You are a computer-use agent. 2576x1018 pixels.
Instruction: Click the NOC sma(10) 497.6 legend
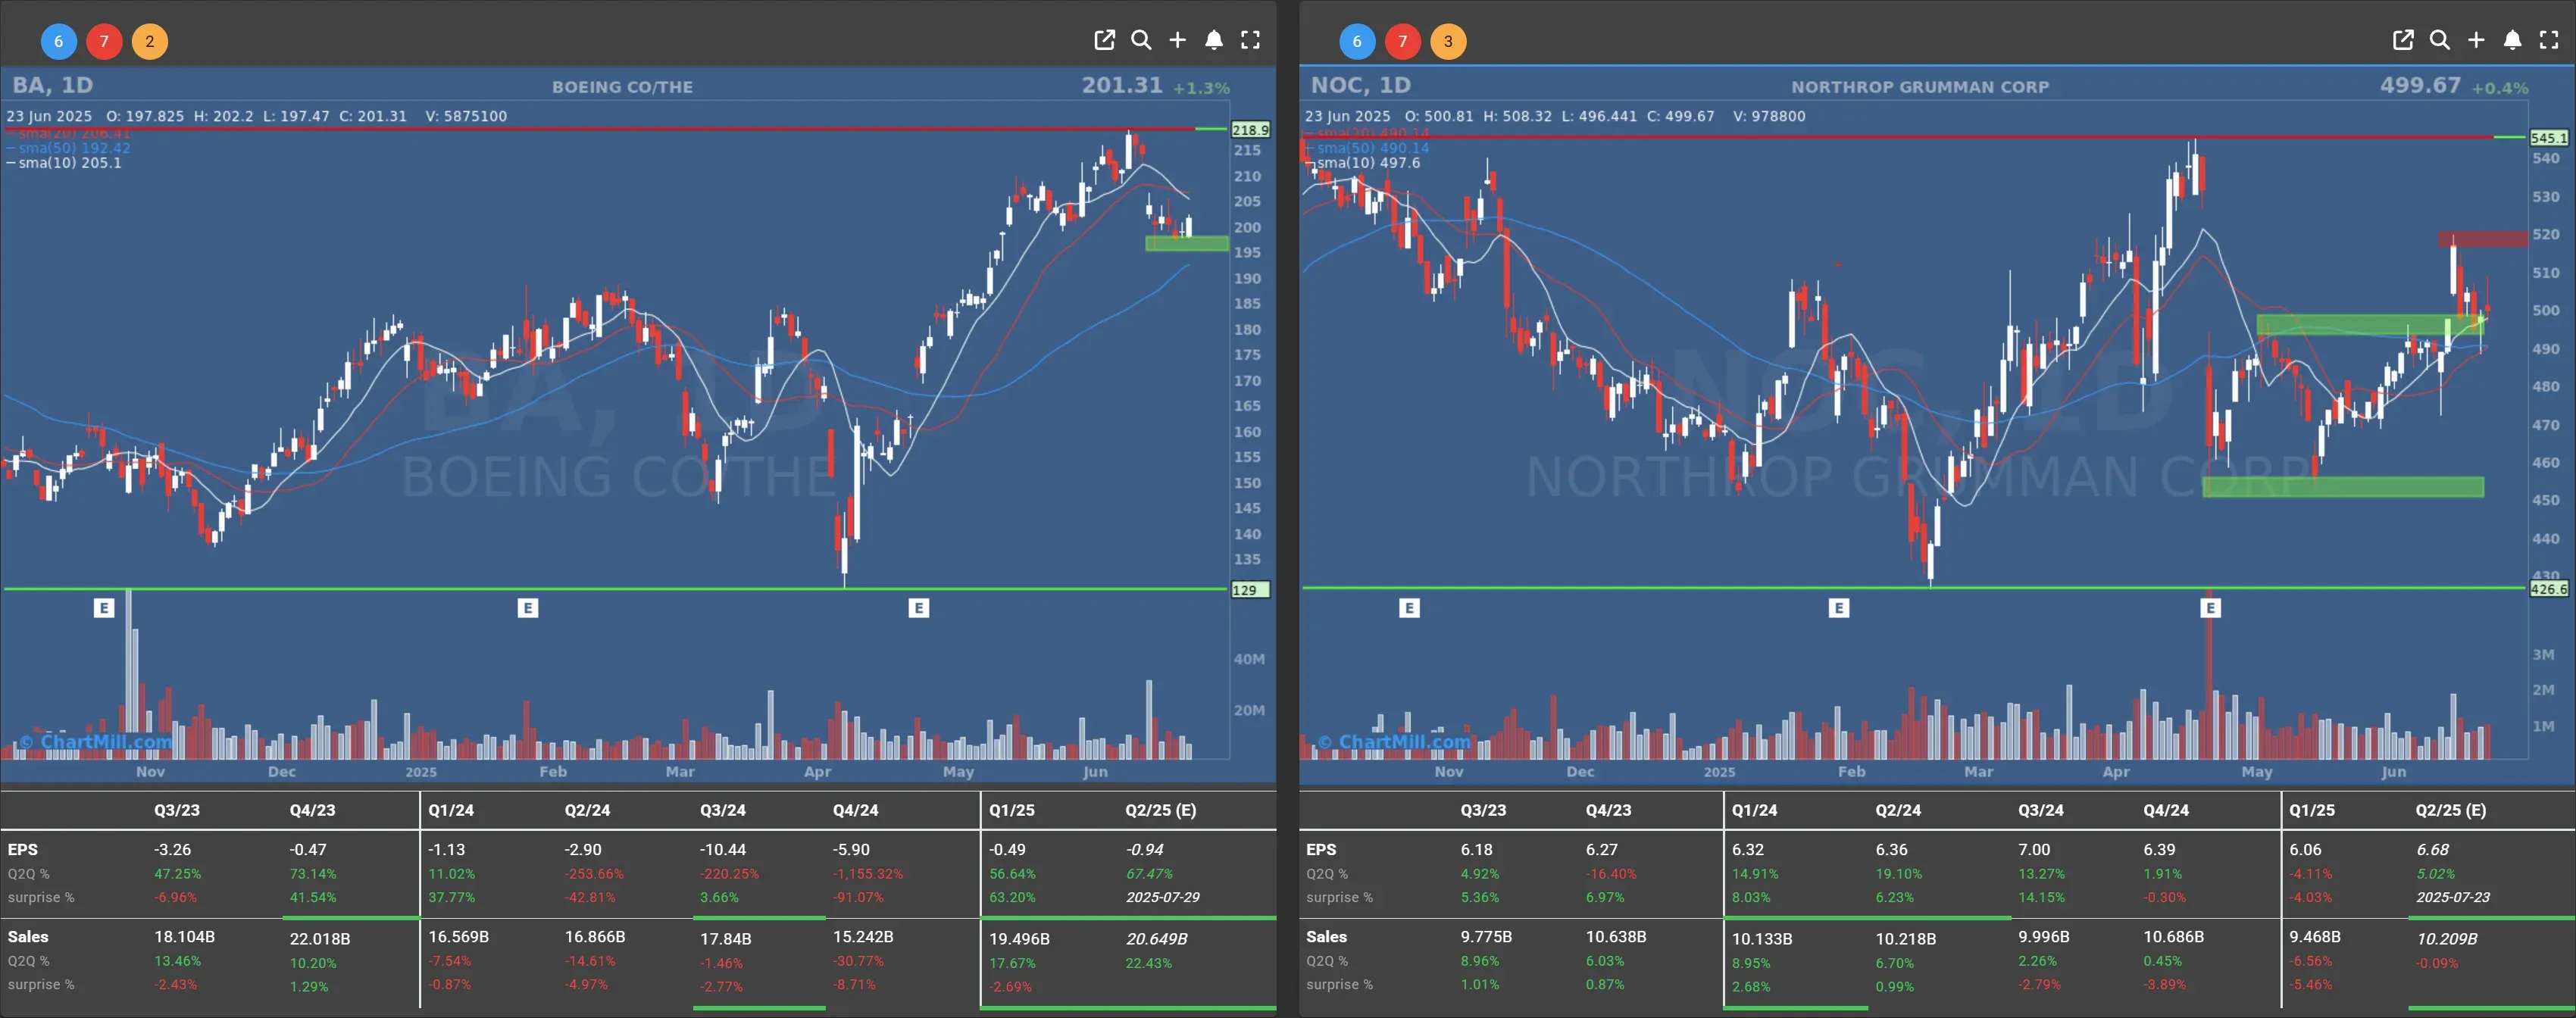pyautogui.click(x=1362, y=163)
